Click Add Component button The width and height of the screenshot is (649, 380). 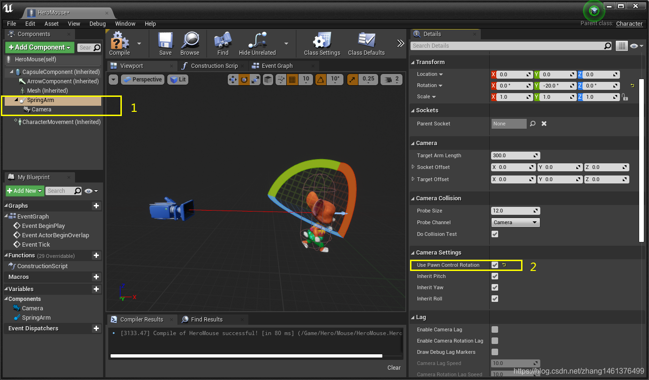click(x=40, y=47)
